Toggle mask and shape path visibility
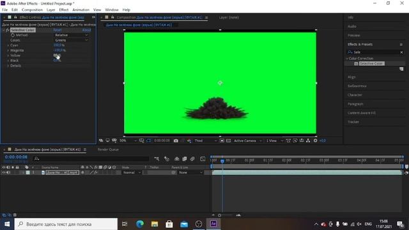Image resolution: width=409 pixels, height=230 pixels. [148, 141]
